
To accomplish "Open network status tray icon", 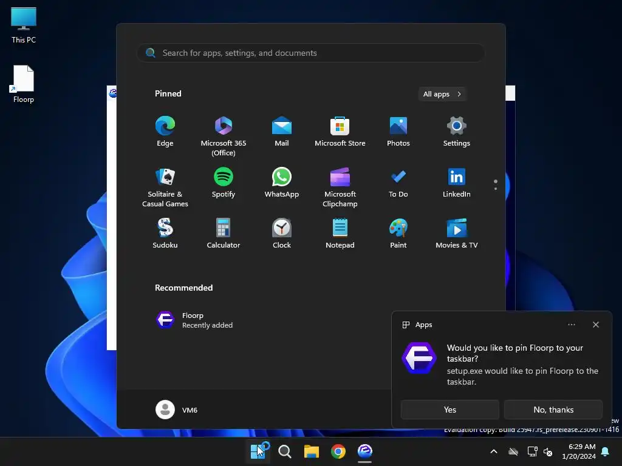I will 532,451.
